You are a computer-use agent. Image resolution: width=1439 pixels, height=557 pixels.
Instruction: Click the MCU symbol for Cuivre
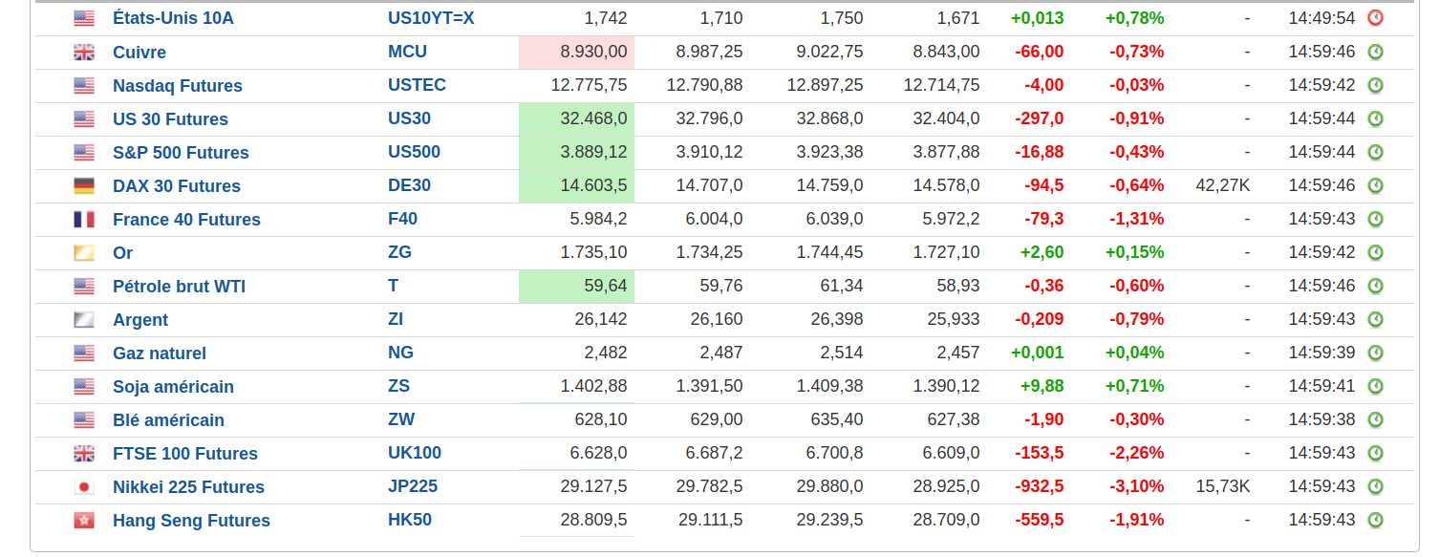(x=407, y=52)
